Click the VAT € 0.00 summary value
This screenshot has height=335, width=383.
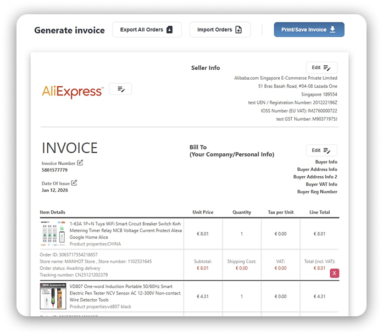(280, 268)
